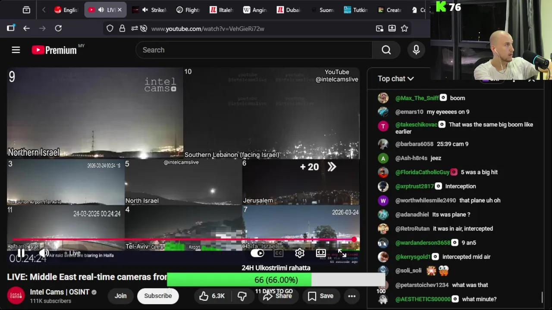Switch player to theater mode
This screenshot has width=552, height=310.
[x=321, y=253]
